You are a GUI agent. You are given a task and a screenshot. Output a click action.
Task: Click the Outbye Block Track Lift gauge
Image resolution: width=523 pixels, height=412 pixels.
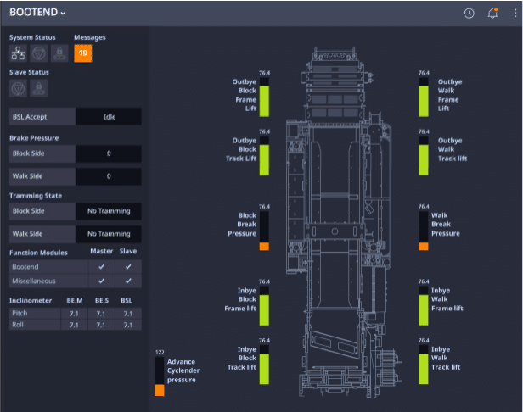click(264, 156)
